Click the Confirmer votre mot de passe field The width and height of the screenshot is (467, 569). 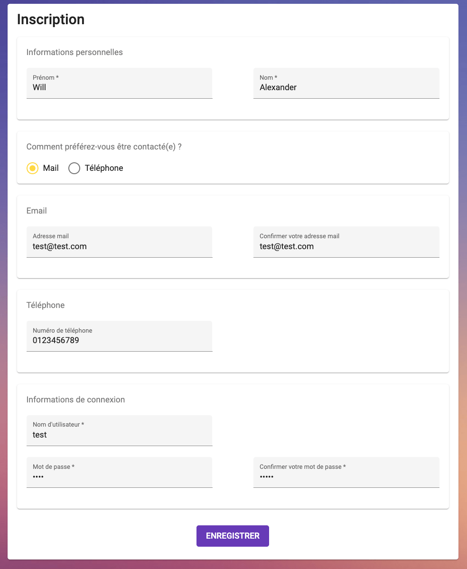pos(346,472)
